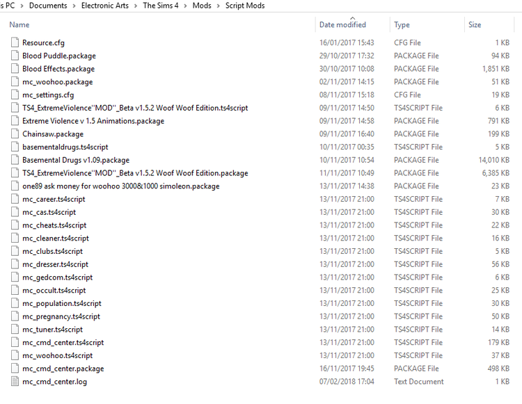This screenshot has height=404, width=522.
Task: Click the file icon beside mc_dresser.ts4script
Action: pos(15,264)
